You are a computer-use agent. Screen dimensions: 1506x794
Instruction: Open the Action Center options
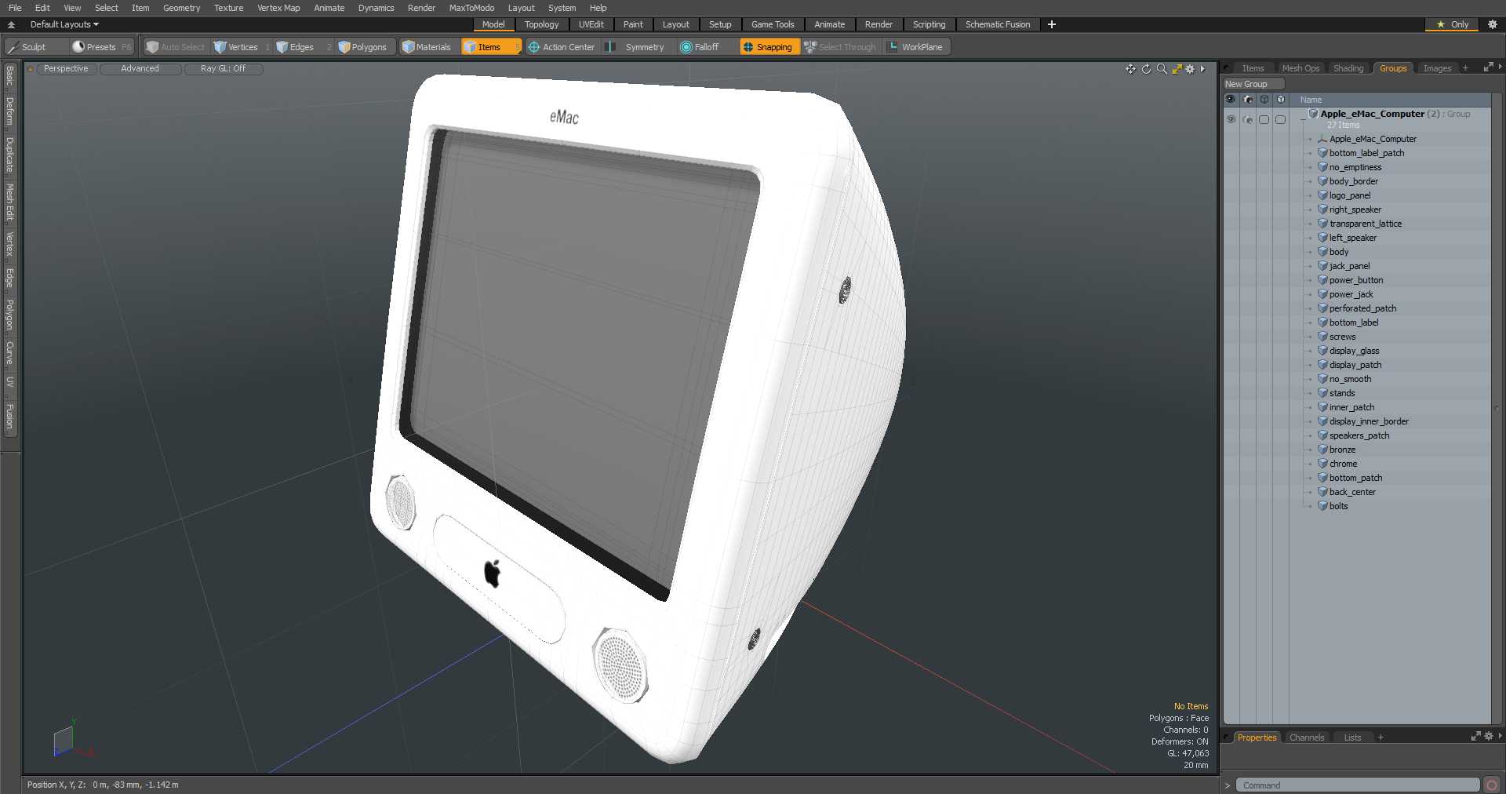(562, 47)
